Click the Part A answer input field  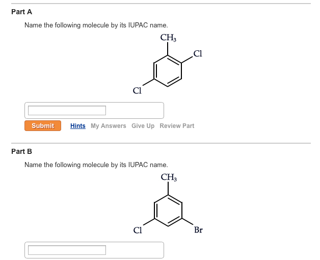click(x=67, y=110)
